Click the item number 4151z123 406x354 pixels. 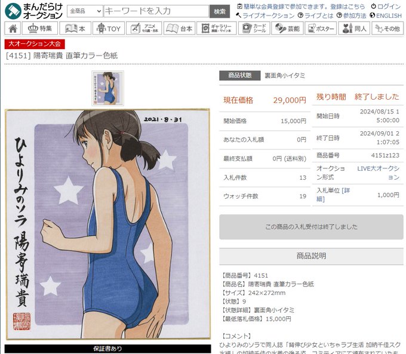[385, 155]
